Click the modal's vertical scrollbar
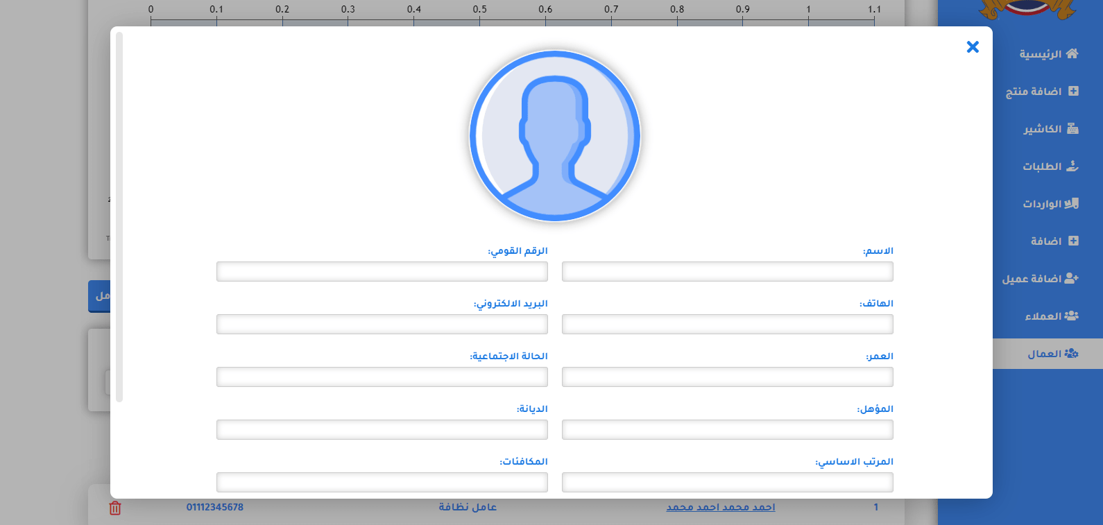The height and width of the screenshot is (525, 1103). click(x=119, y=216)
